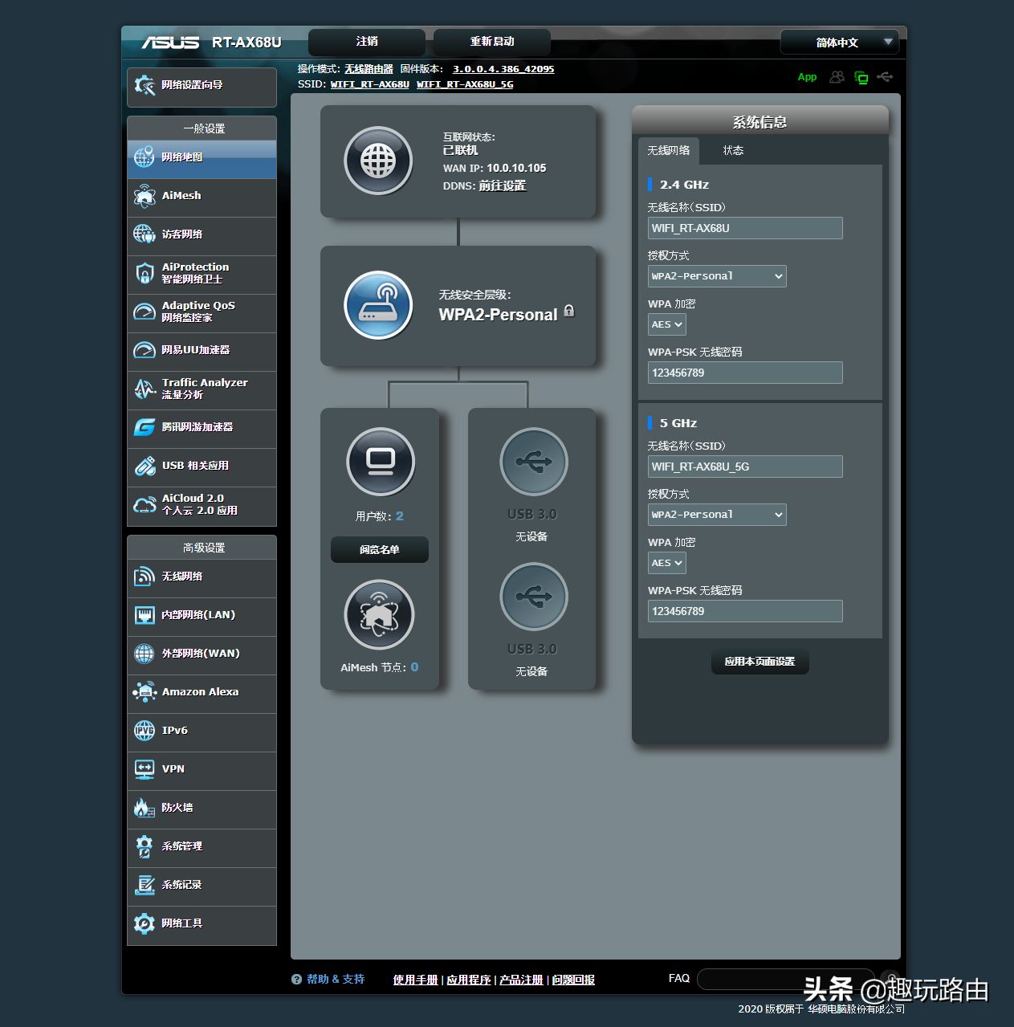Open the 无线路由器 operation mode link

[x=369, y=70]
